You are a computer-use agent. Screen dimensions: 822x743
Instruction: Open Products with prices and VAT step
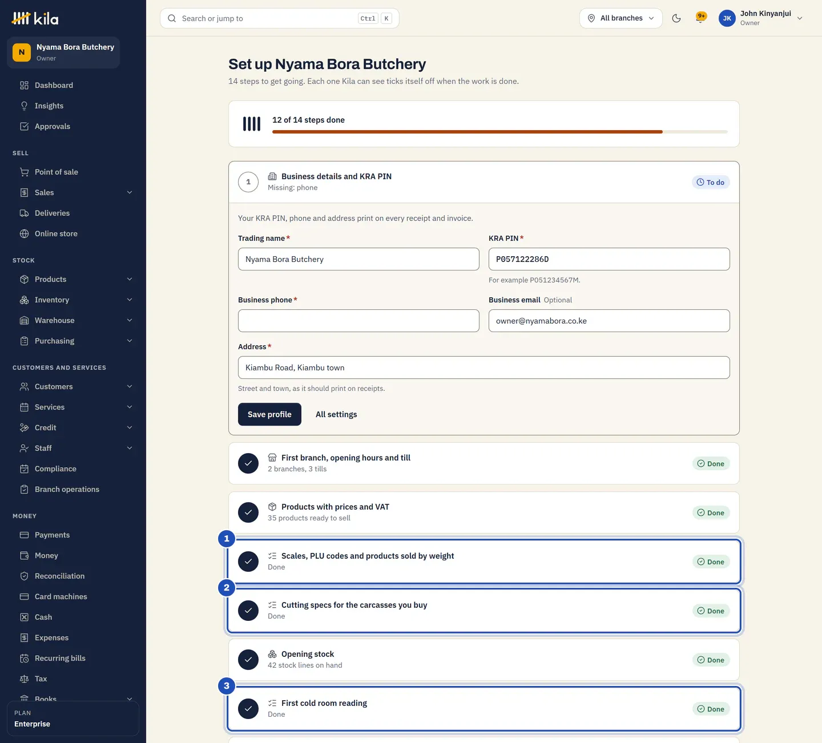tap(484, 512)
